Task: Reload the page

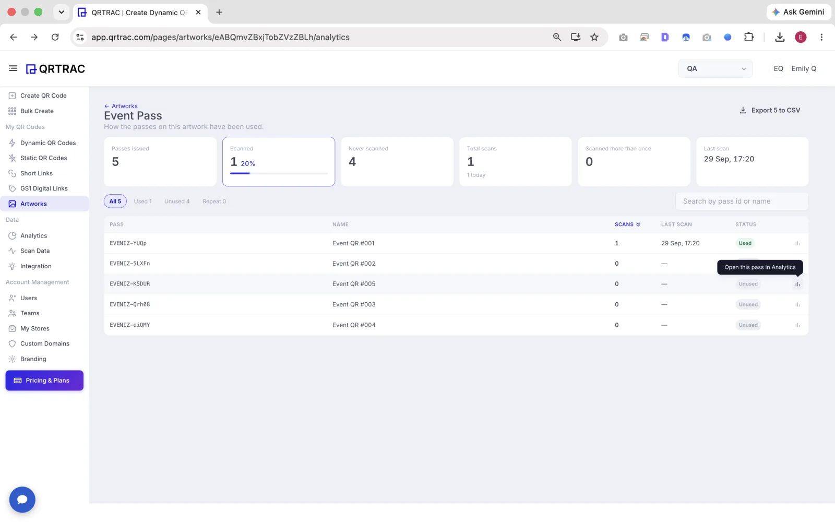Action: click(55, 37)
